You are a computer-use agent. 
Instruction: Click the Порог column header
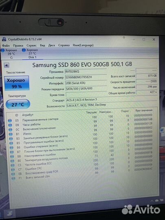125,111
